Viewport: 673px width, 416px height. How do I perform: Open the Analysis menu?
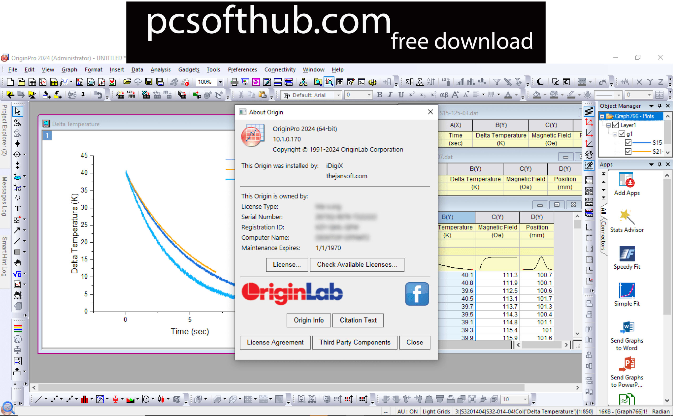[x=161, y=69]
